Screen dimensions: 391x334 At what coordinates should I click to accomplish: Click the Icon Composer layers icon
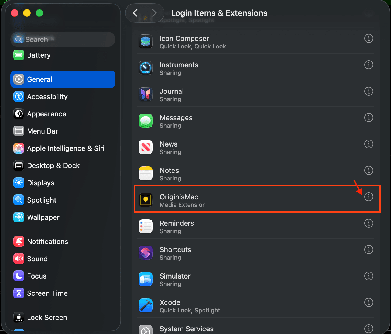pos(145,41)
